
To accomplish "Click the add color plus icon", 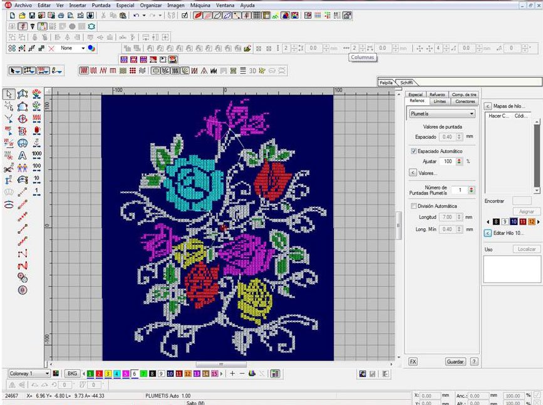I will (x=232, y=374).
